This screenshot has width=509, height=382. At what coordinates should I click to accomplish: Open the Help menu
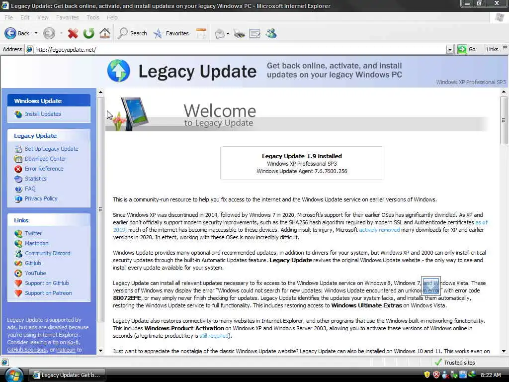click(x=112, y=17)
